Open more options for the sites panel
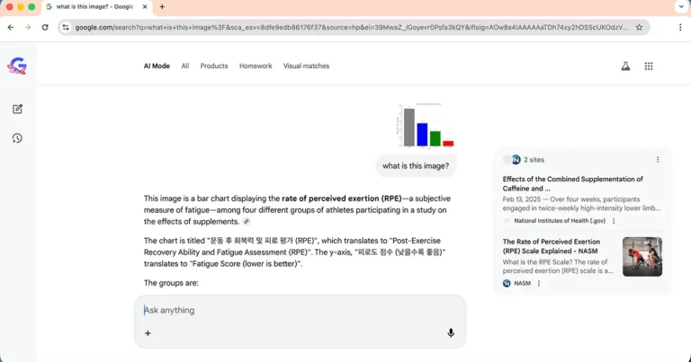The width and height of the screenshot is (691, 362). [658, 160]
